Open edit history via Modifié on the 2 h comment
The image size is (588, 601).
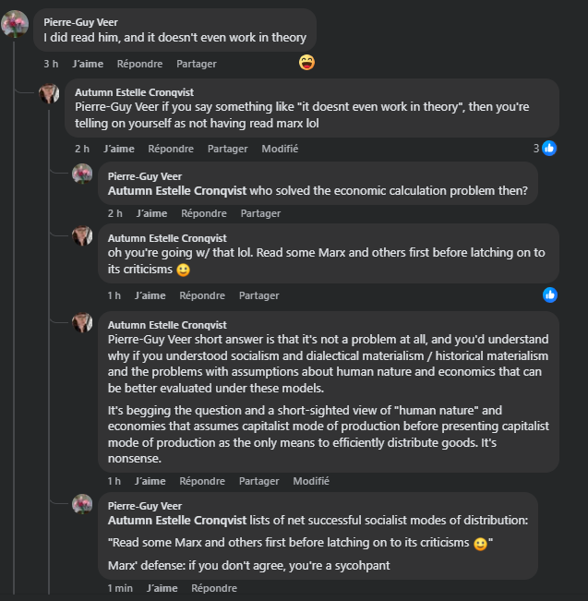(x=280, y=149)
